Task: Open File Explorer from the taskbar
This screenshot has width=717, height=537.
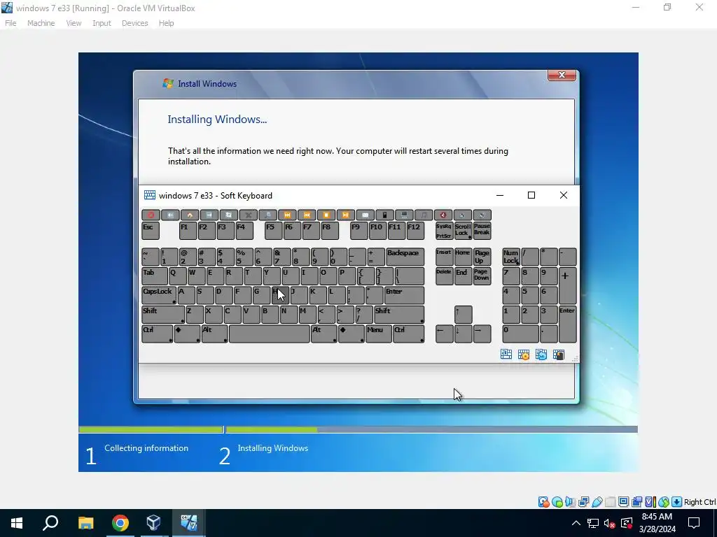Action: (x=85, y=523)
